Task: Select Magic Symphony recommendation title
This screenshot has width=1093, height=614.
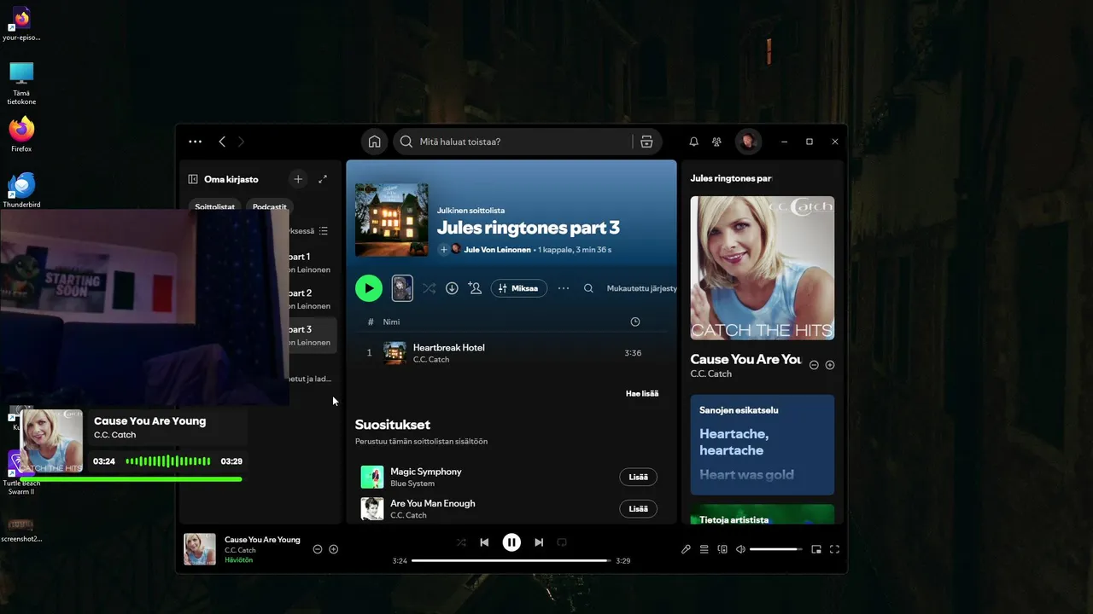Action: point(426,472)
